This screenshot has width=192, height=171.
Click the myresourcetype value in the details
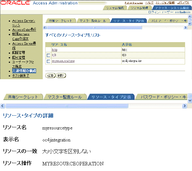click(57, 128)
